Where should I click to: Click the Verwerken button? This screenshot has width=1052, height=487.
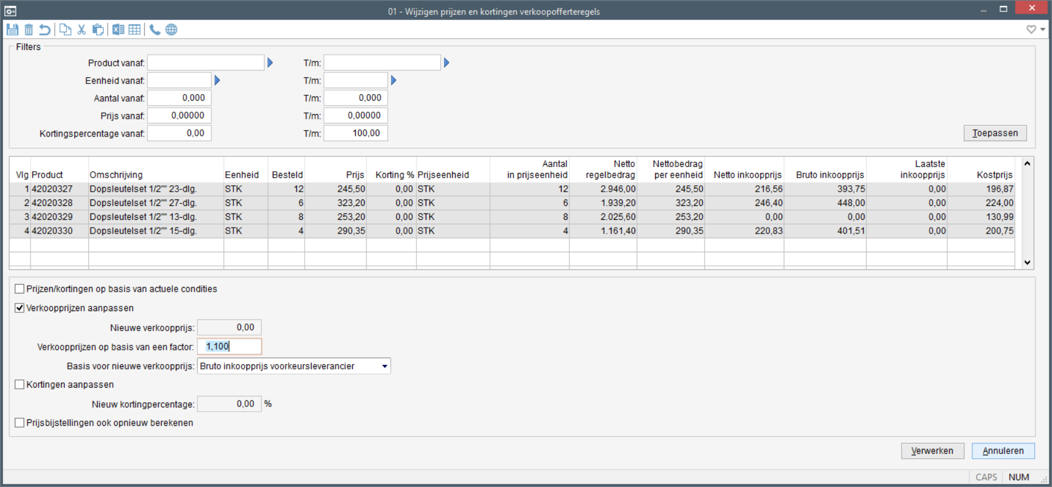(x=932, y=451)
